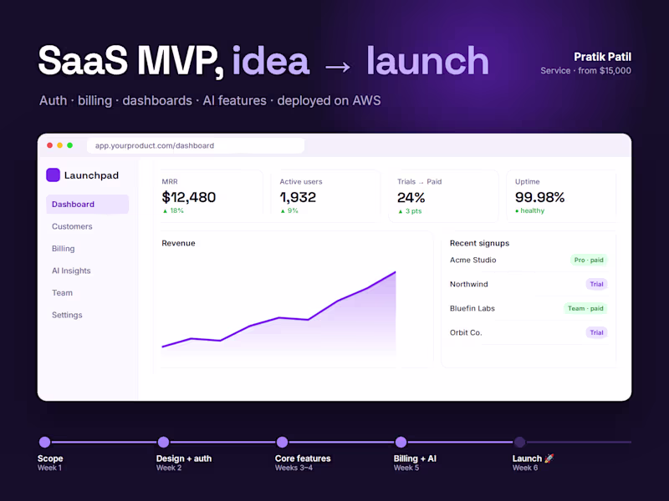Click the Team · paid badge
This screenshot has height=501, width=669.
click(585, 308)
